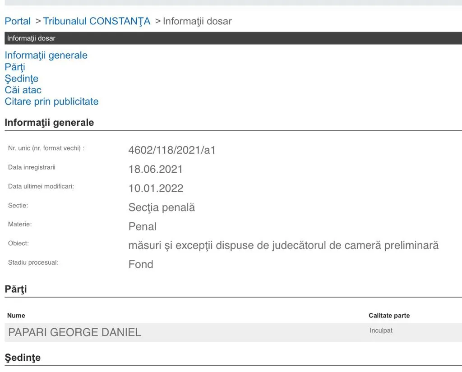This screenshot has height=372, width=462.
Task: Click the Informaţii dosar dark header bar
Action: 233,38
